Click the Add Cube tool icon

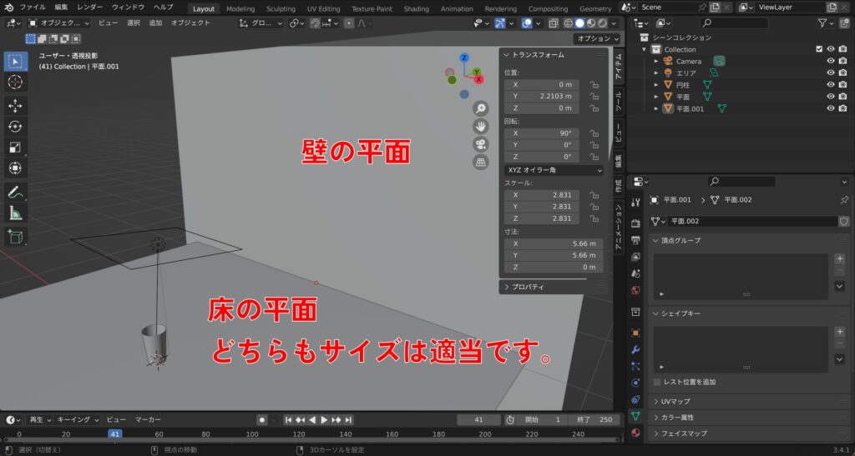click(16, 237)
